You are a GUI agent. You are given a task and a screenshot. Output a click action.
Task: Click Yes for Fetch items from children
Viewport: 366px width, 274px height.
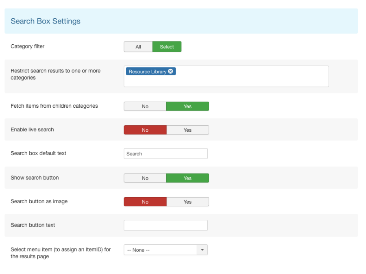(x=187, y=106)
